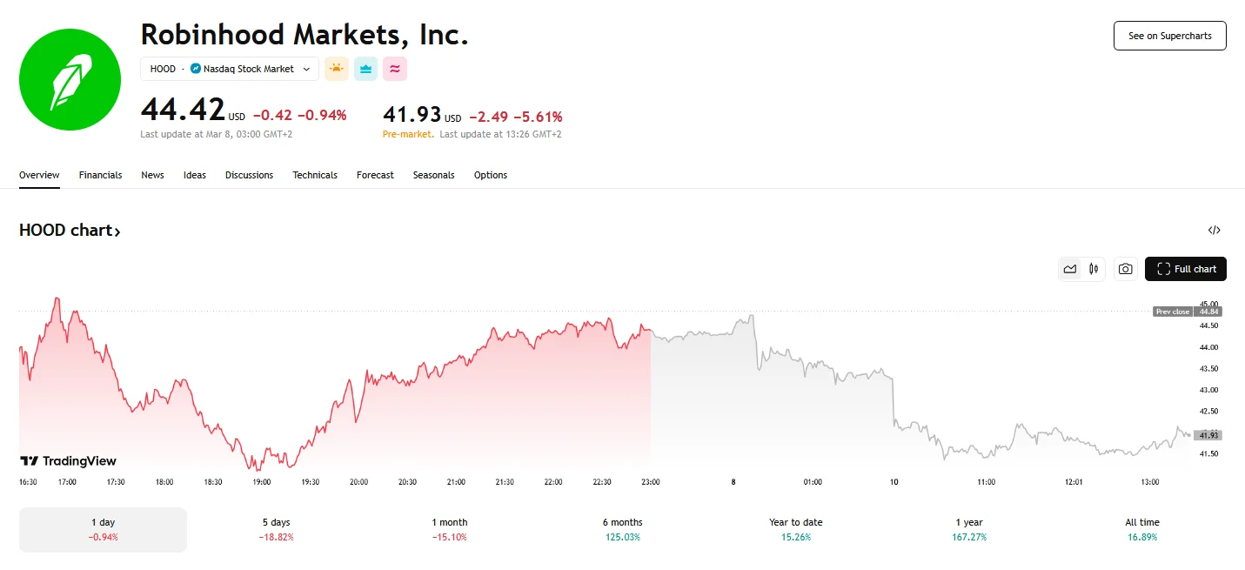Switch chart to candlestick style
The width and height of the screenshot is (1245, 570).
pos(1094,270)
